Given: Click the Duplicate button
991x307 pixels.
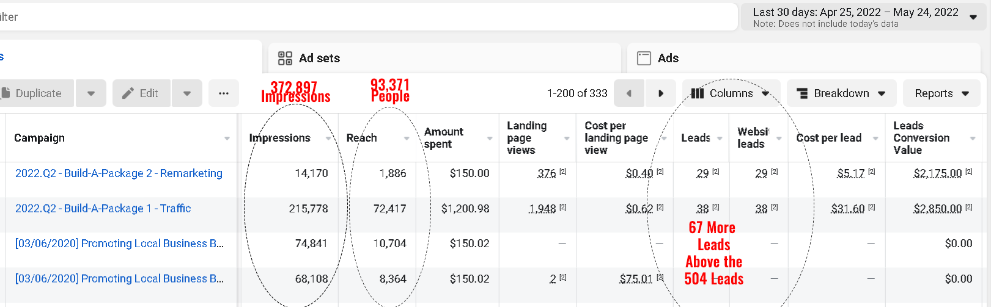Looking at the screenshot, I should pos(35,93).
